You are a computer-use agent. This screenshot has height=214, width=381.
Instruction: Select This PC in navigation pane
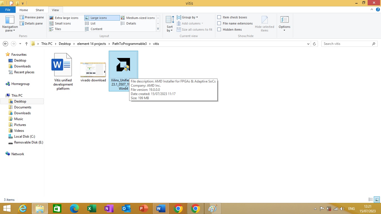[x=17, y=96]
